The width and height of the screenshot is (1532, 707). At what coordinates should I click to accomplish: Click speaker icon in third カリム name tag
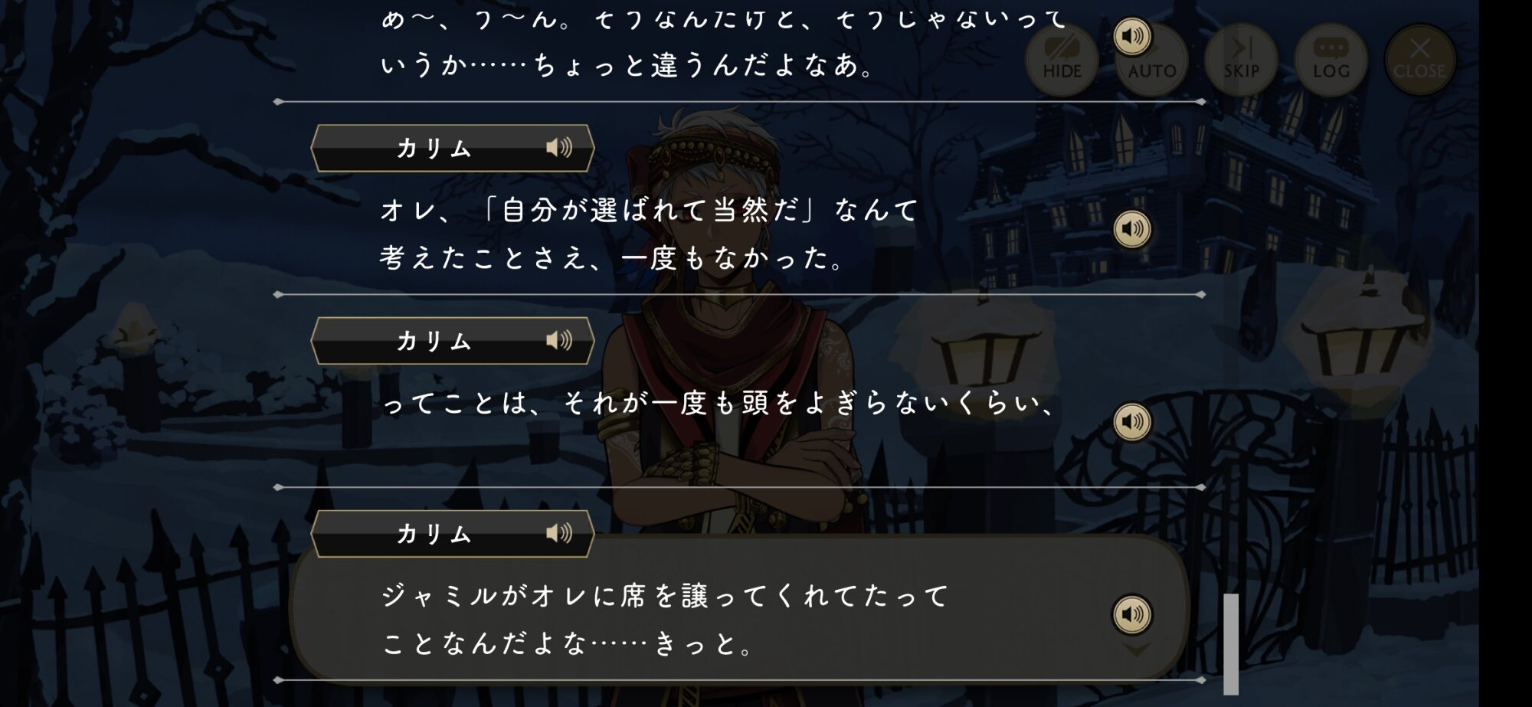pyautogui.click(x=559, y=533)
